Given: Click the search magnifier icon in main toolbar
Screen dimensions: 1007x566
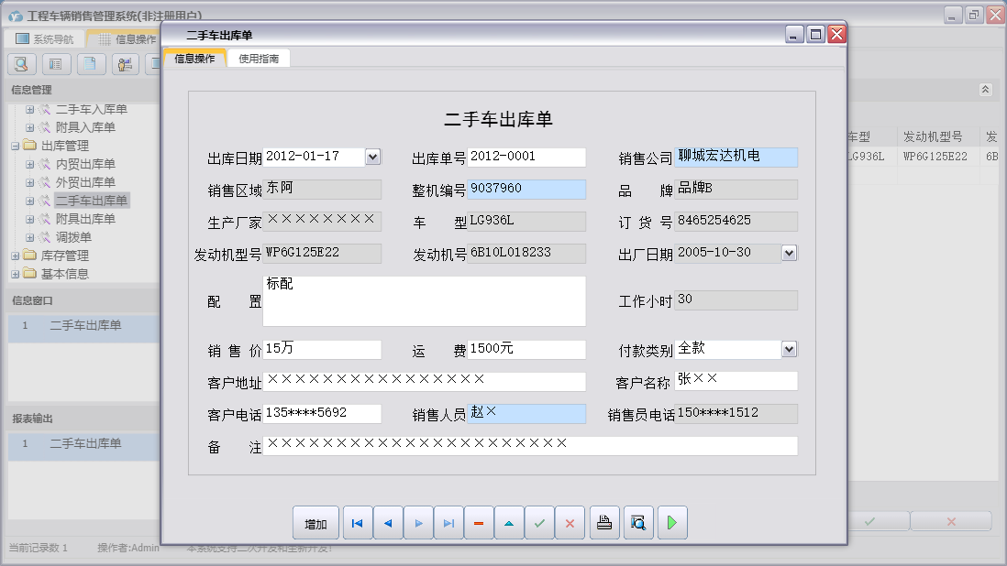Looking at the screenshot, I should (21, 64).
